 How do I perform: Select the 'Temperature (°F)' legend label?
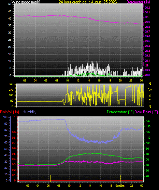pos(120,112)
